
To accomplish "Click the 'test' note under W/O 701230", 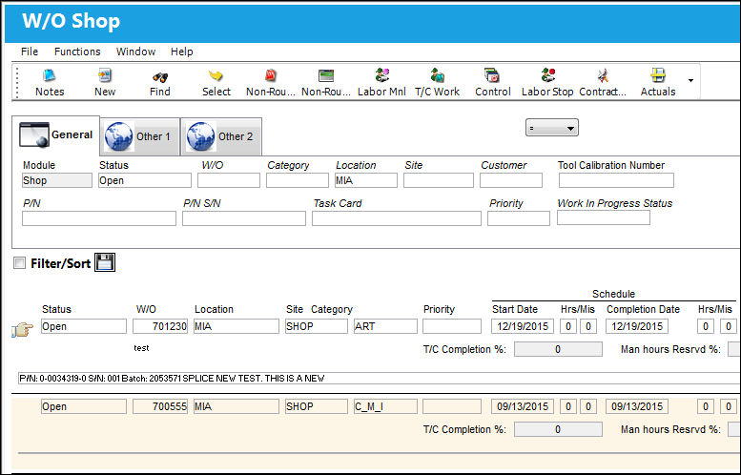I will pyautogui.click(x=141, y=348).
